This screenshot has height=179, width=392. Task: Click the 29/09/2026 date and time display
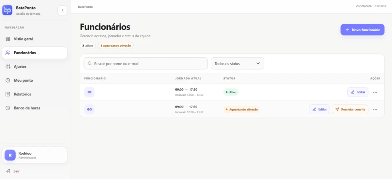pyautogui.click(x=371, y=6)
